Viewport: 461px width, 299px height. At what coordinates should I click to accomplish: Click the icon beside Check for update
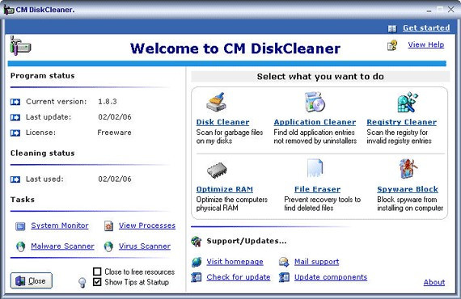[197, 277]
